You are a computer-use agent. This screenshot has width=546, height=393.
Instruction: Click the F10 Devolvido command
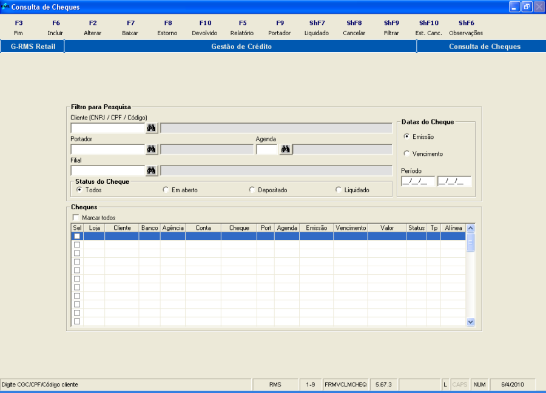pos(204,28)
